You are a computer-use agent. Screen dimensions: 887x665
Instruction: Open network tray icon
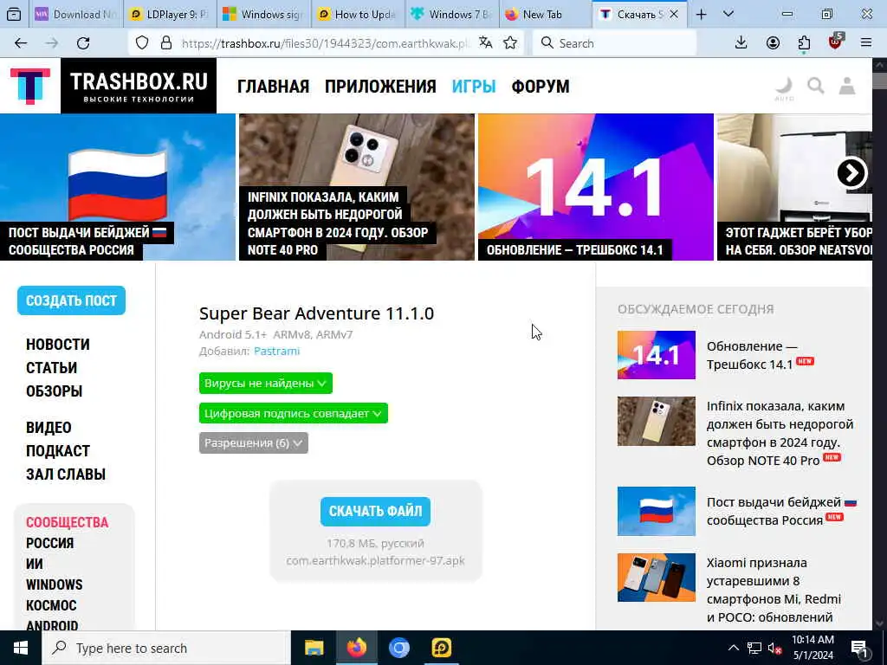754,648
